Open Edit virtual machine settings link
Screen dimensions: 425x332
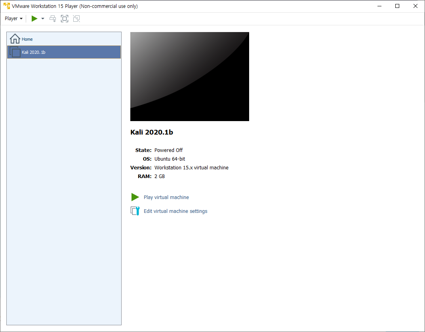pyautogui.click(x=175, y=211)
